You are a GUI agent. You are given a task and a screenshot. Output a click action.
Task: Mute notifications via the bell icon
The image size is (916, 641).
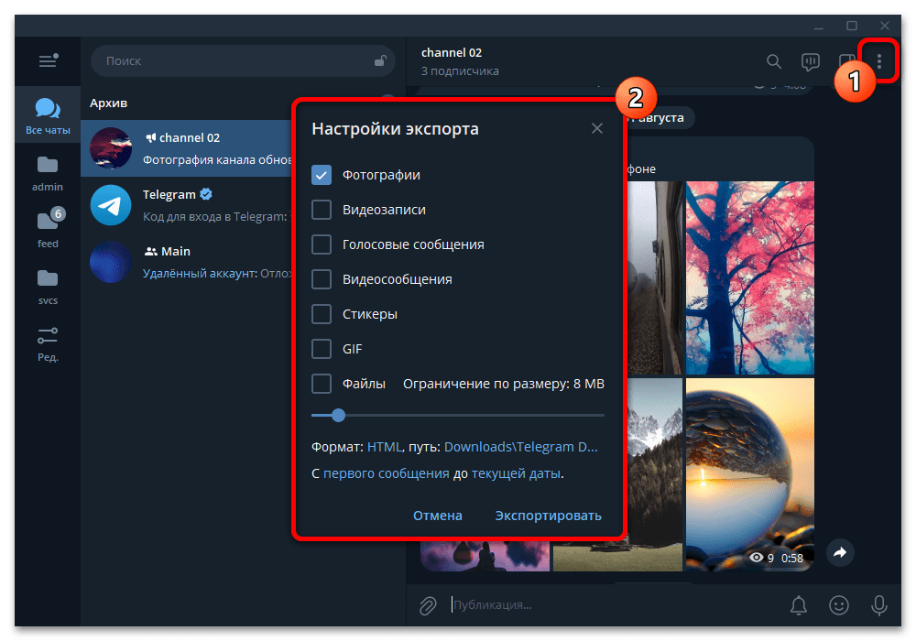click(x=798, y=605)
